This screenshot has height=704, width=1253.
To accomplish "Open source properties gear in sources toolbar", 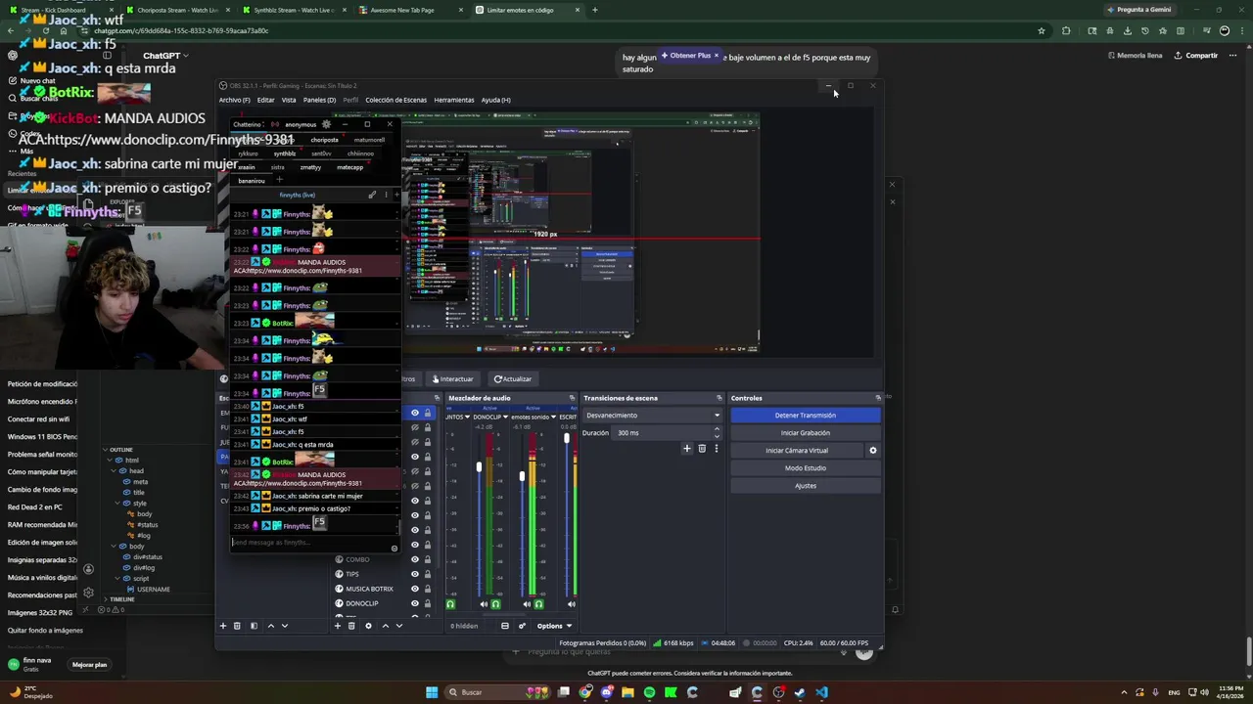I will pyautogui.click(x=368, y=626).
